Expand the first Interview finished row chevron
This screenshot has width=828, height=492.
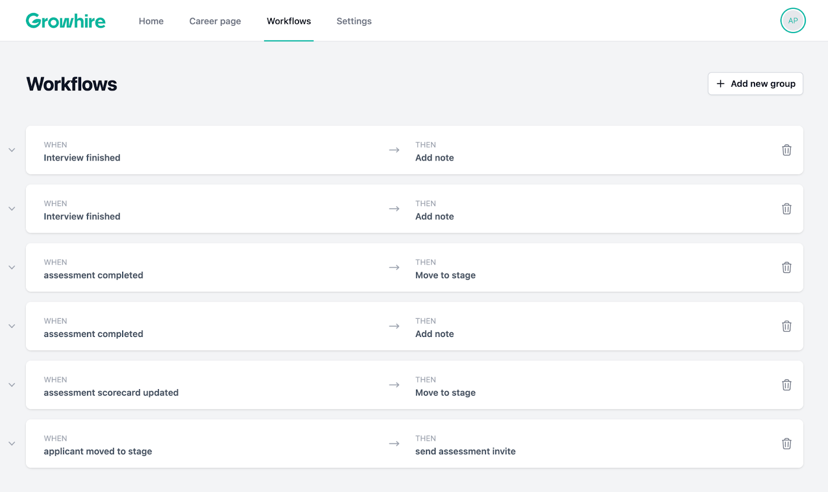[x=12, y=150]
